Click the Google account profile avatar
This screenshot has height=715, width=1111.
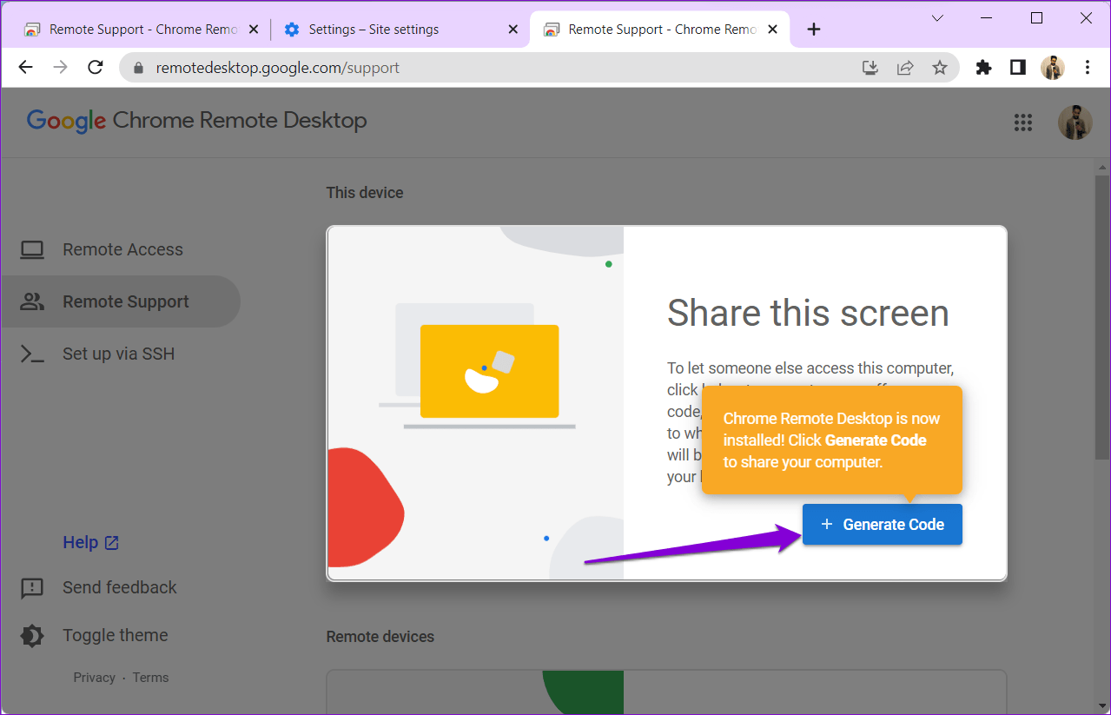click(1075, 122)
